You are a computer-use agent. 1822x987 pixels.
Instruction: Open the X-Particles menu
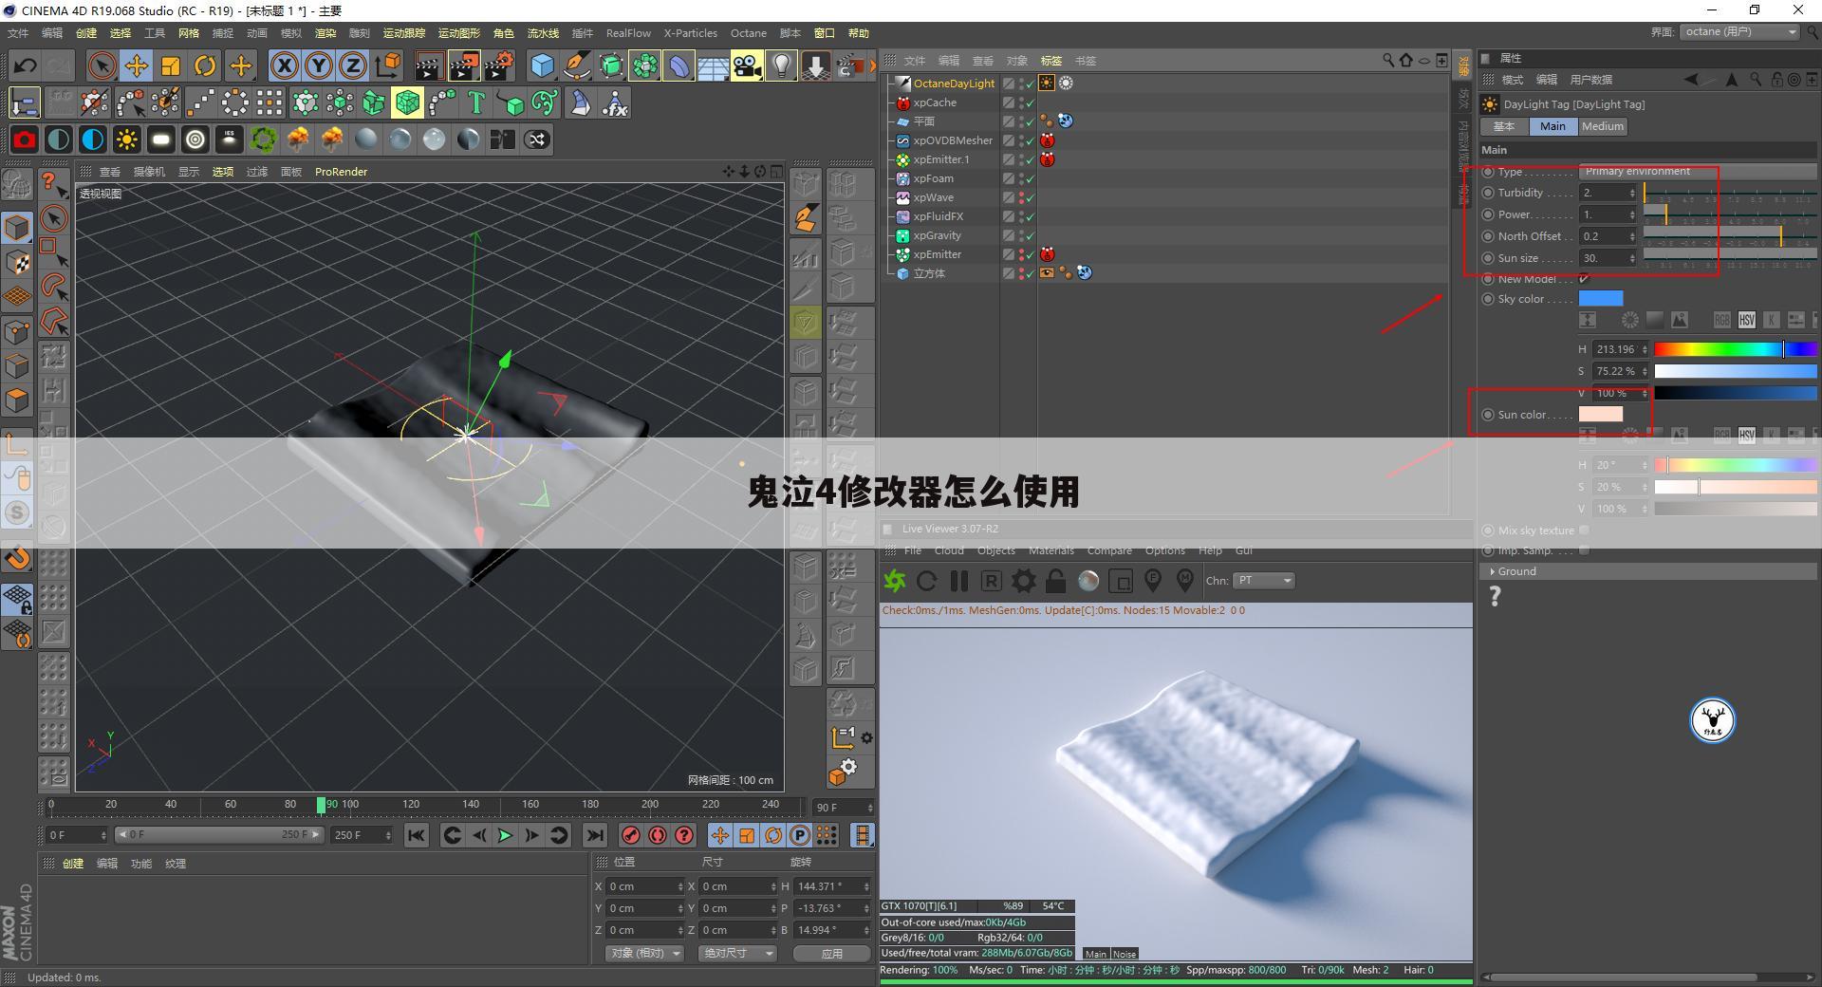click(x=690, y=33)
